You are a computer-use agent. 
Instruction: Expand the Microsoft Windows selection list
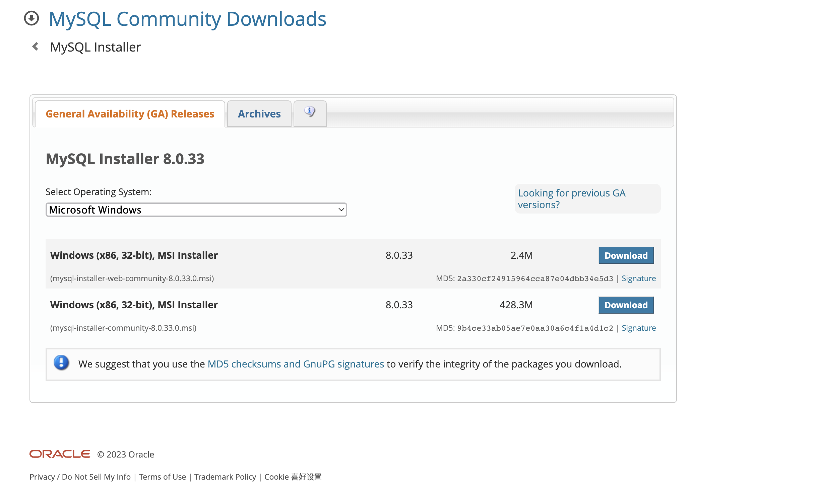(x=196, y=210)
